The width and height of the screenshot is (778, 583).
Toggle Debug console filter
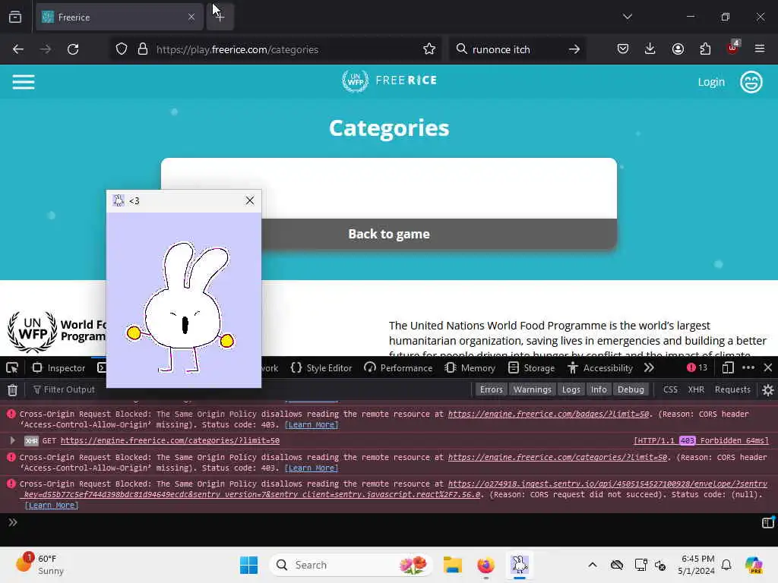click(x=631, y=389)
